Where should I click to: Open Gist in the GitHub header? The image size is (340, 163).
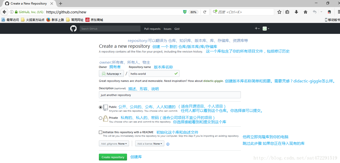point(177,29)
